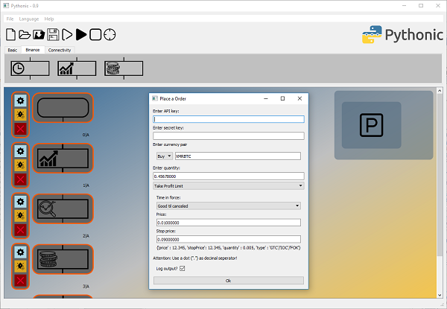Image resolution: width=447 pixels, height=309 pixels.
Task: Click the Enter API key input field
Action: point(229,119)
